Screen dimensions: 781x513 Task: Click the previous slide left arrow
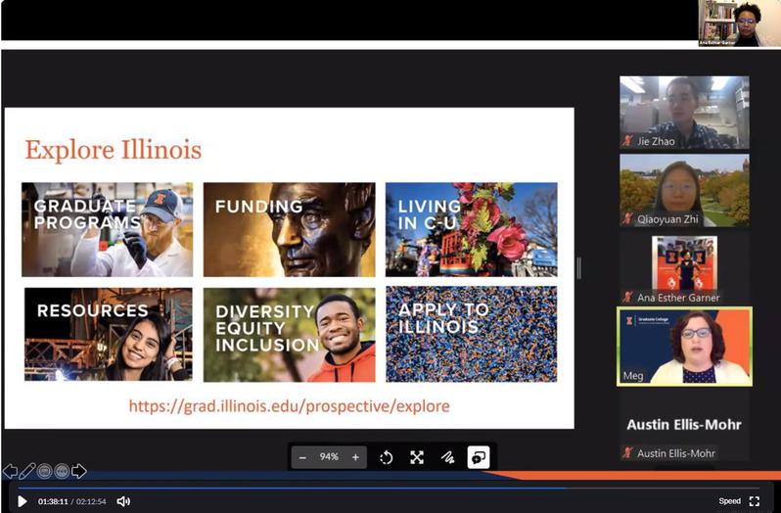coord(10,472)
